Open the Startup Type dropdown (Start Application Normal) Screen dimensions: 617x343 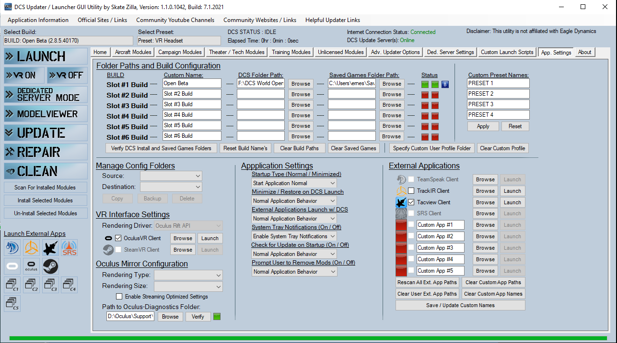point(294,183)
